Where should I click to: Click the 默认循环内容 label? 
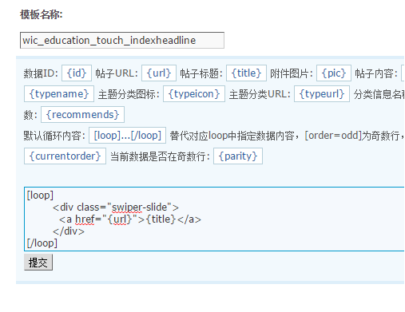[54, 136]
